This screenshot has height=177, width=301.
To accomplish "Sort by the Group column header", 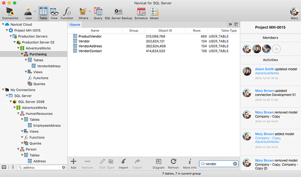I will pyautogui.click(x=134, y=30).
